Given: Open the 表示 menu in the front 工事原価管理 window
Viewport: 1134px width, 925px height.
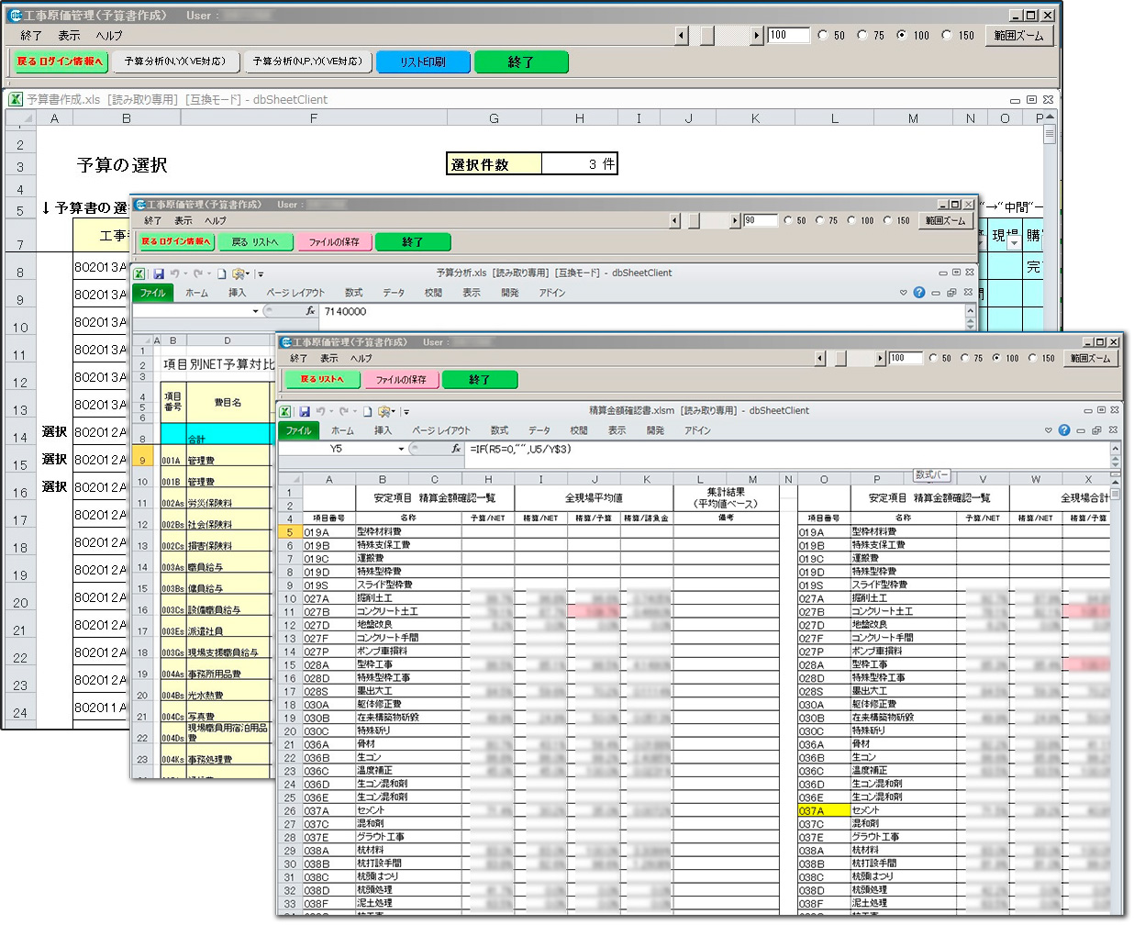Looking at the screenshot, I should click(329, 358).
